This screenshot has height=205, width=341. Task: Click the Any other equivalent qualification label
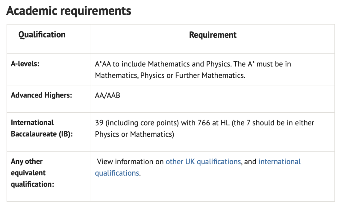tap(33, 173)
